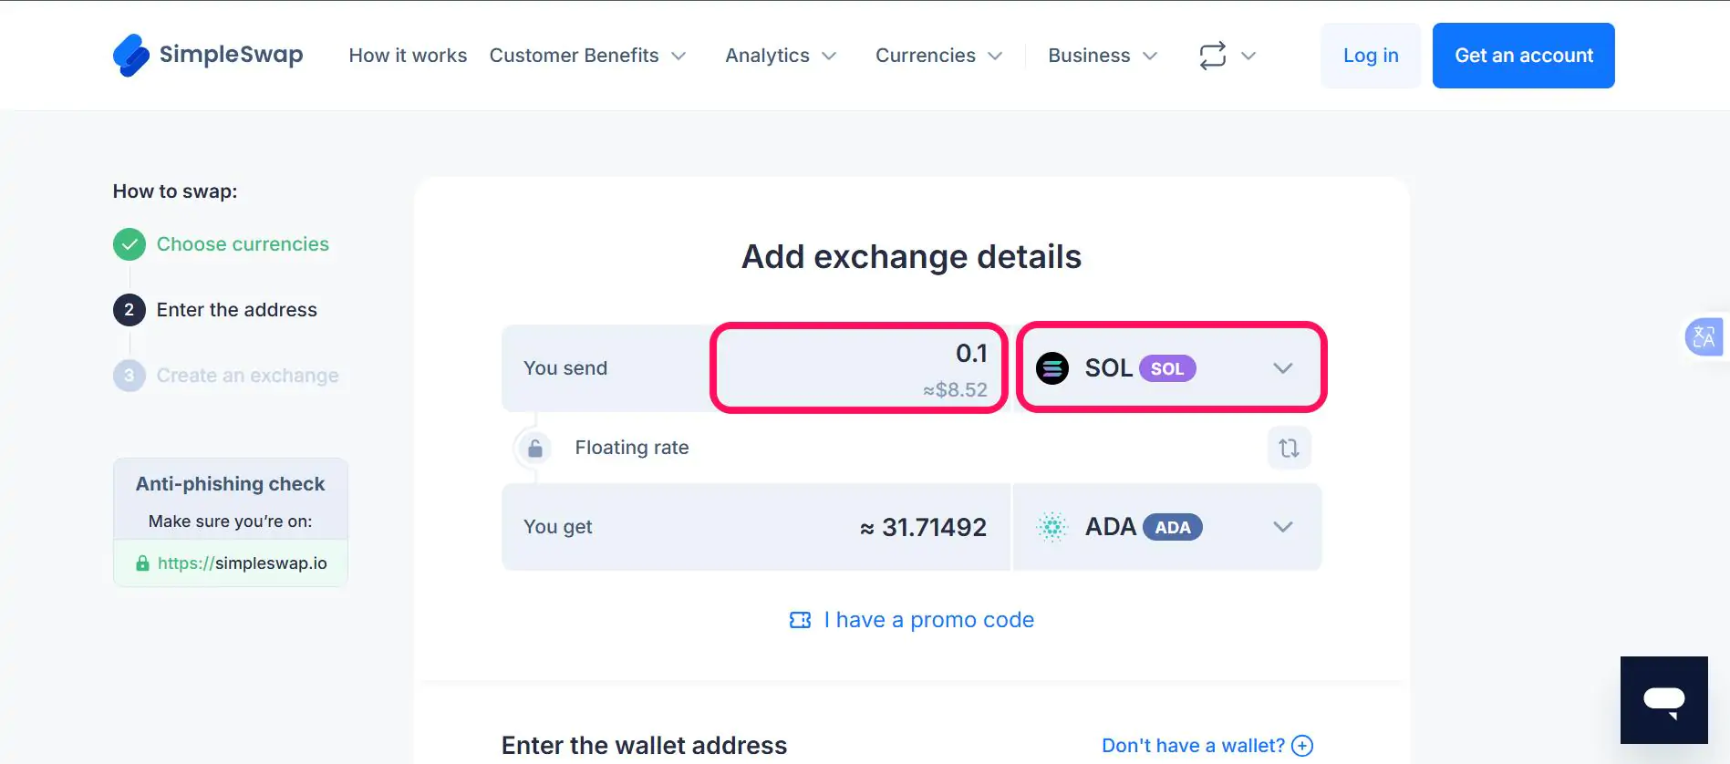The height and width of the screenshot is (764, 1730).
Task: Open the chat bubble widget
Action: click(1663, 700)
